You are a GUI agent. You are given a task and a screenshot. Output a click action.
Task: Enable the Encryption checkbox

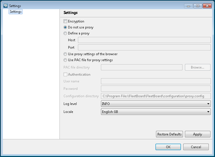(66, 21)
